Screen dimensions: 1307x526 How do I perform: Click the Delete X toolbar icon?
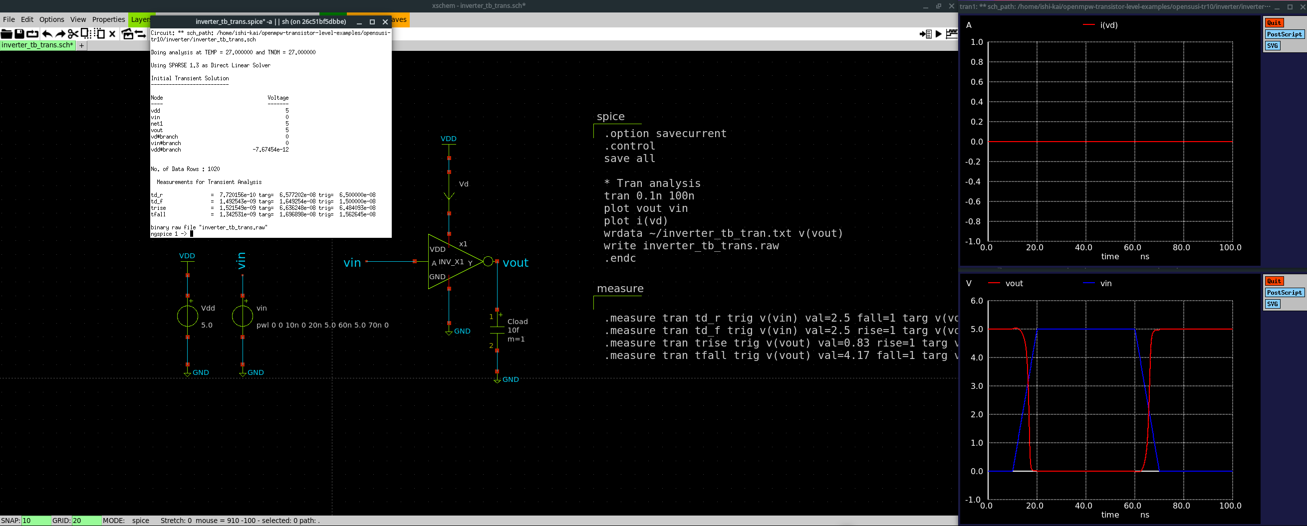pos(113,34)
